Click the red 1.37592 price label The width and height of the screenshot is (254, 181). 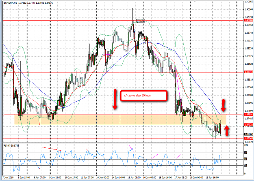[x=248, y=115]
